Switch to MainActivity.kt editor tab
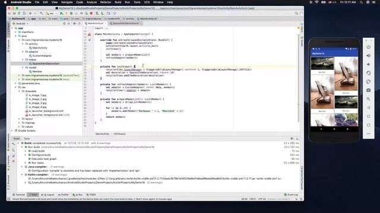The height and width of the screenshot is (213, 380). pyautogui.click(x=95, y=24)
